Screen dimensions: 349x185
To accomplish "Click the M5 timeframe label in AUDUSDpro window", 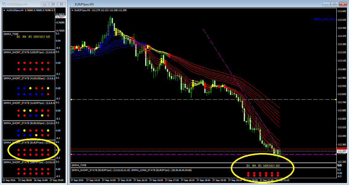I will click(48, 37).
